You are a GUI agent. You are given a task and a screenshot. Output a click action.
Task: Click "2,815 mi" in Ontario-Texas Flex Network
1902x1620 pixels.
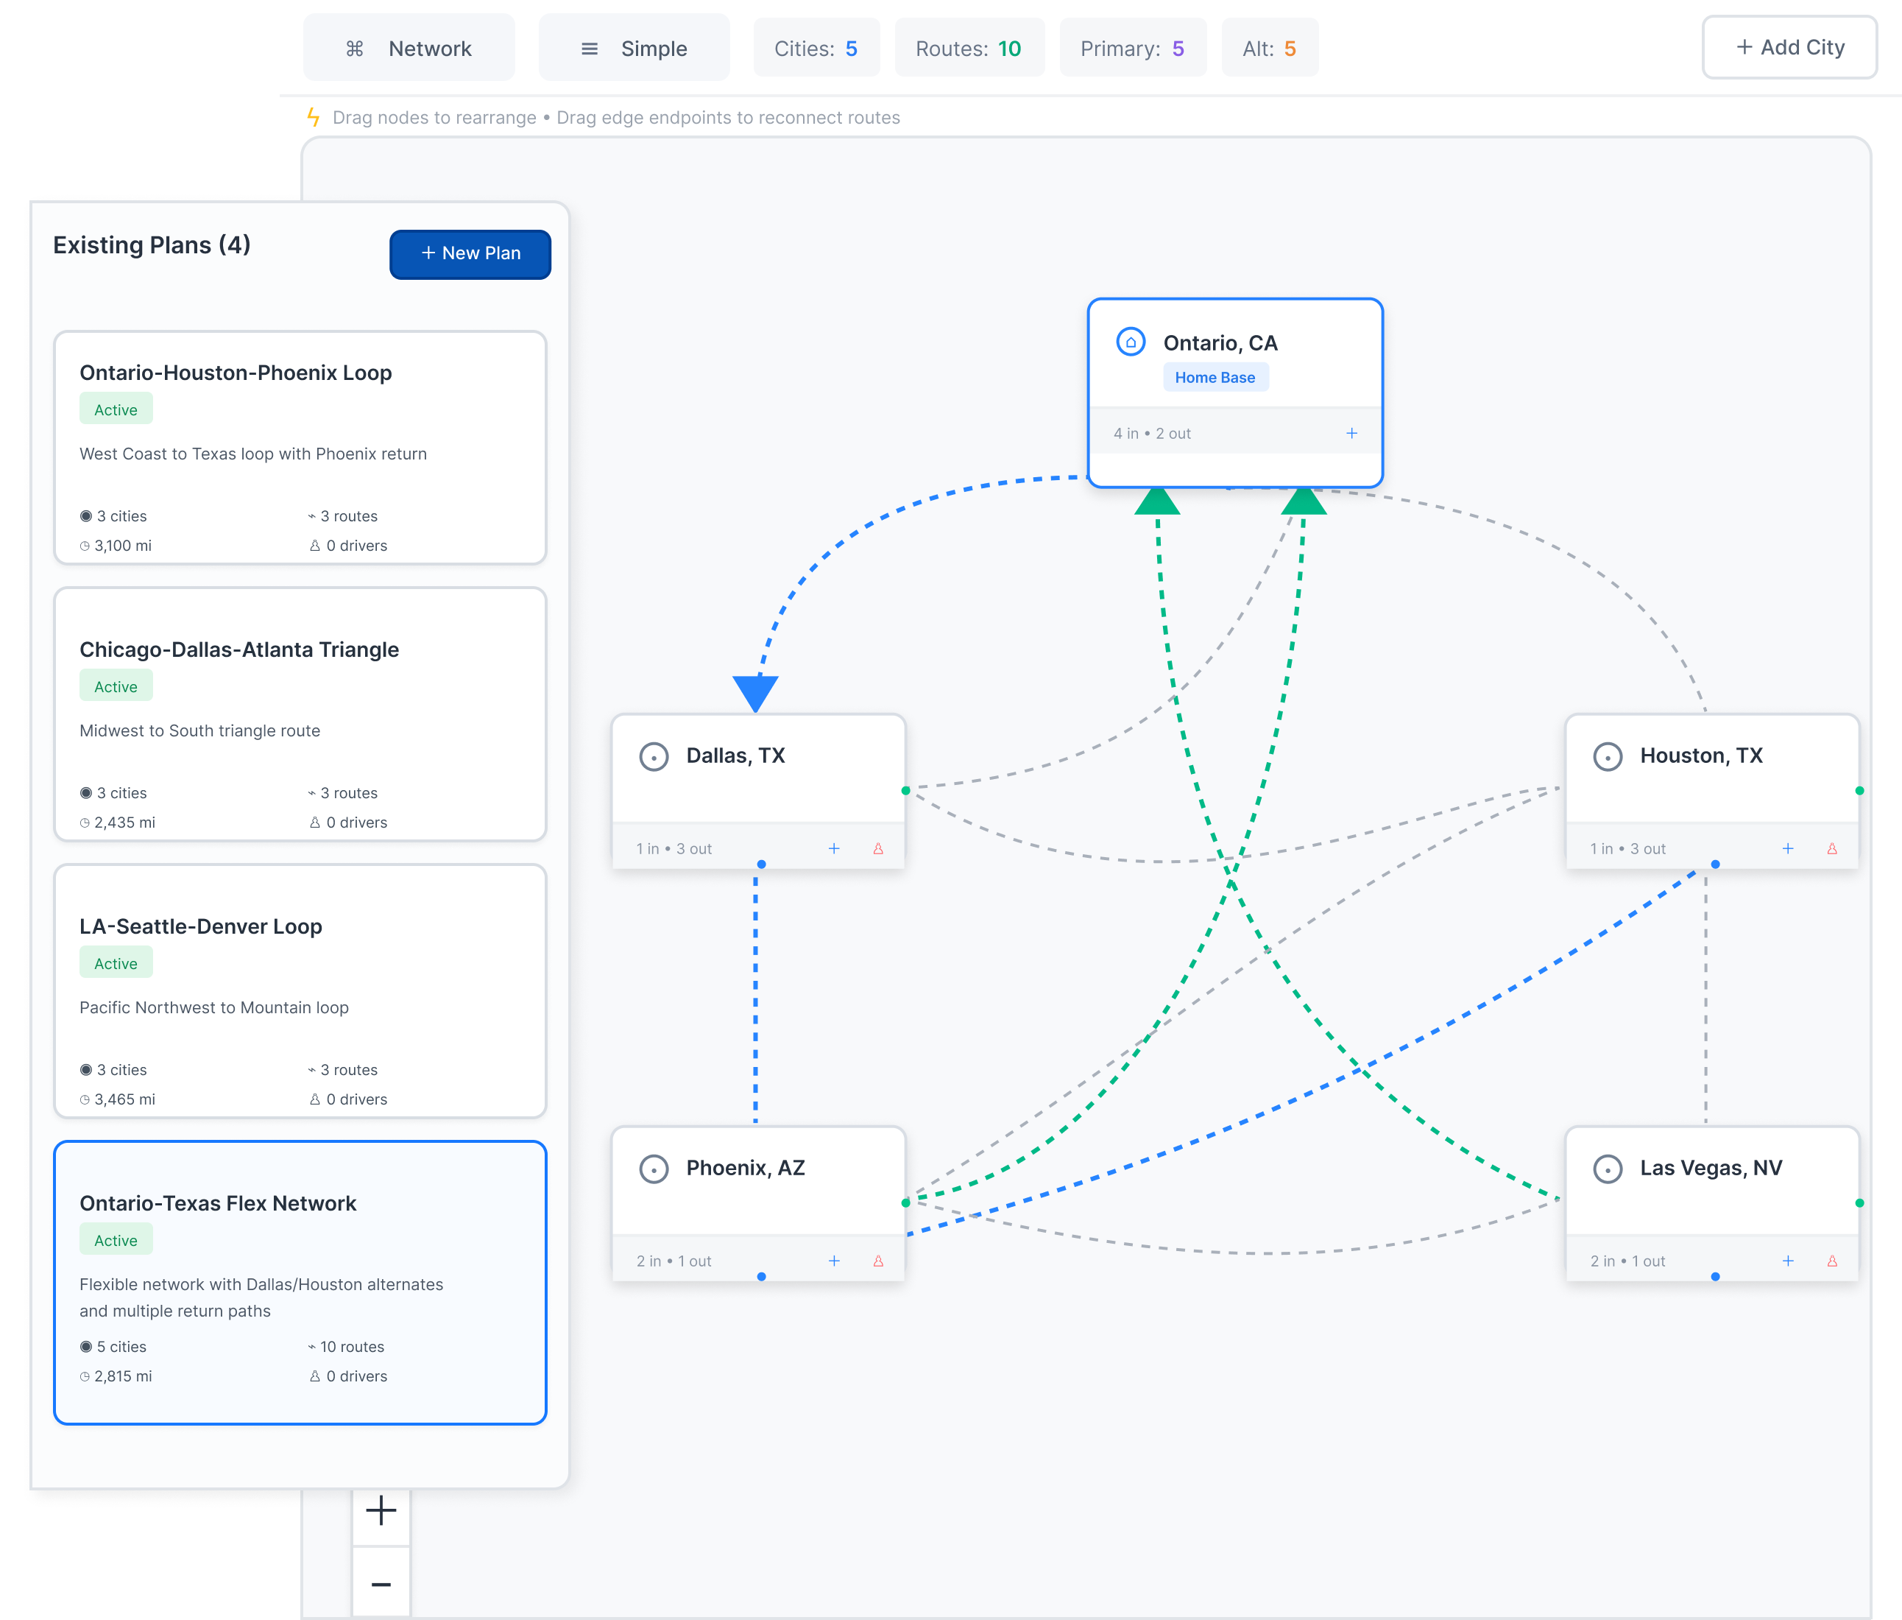coord(123,1377)
